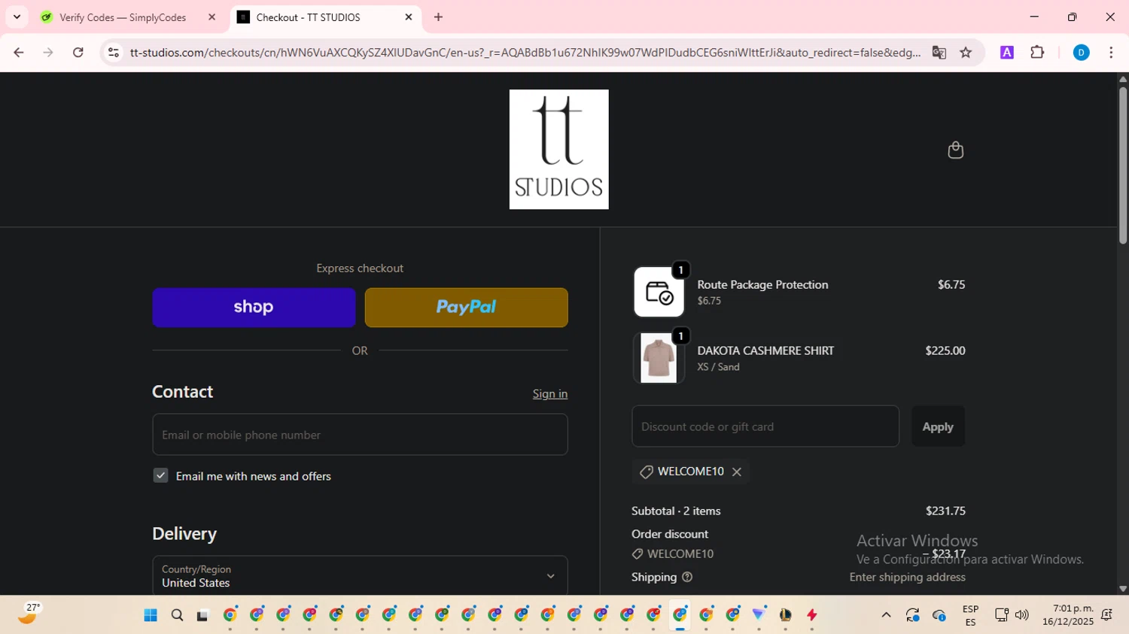
Task: Switch to the Verify Codes SimplyCodes tab
Action: click(x=123, y=17)
